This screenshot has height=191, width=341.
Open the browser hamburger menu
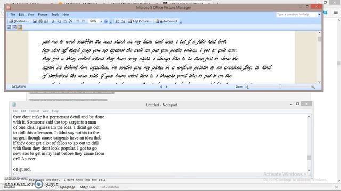336,12
